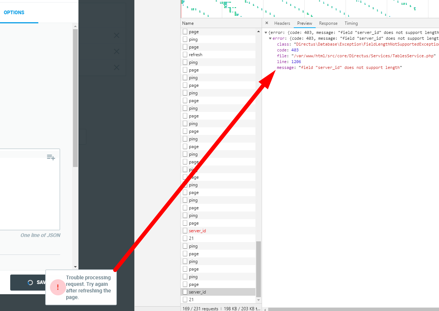Click the bottom X icon in the dark panel
Viewport: 439px width, 311px height.
pyautogui.click(x=116, y=67)
